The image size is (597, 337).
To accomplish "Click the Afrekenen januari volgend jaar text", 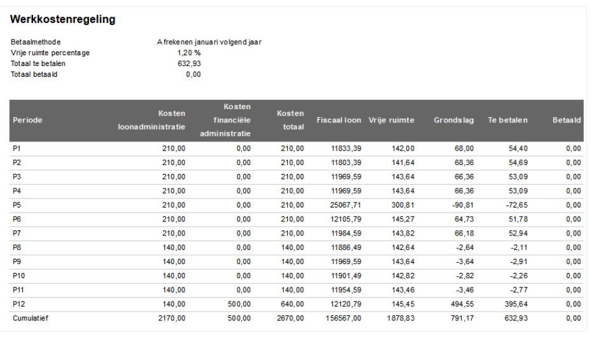I will click(209, 42).
